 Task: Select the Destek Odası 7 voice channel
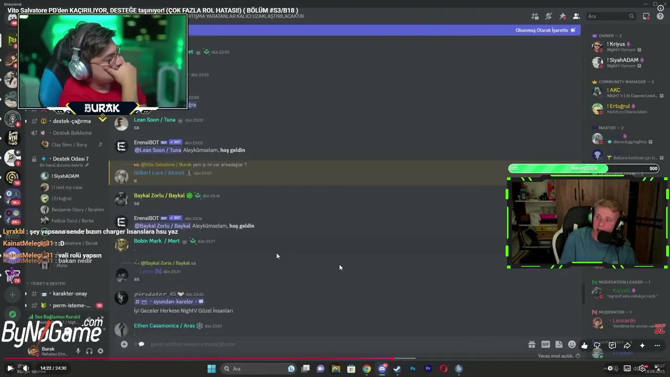pyautogui.click(x=71, y=159)
